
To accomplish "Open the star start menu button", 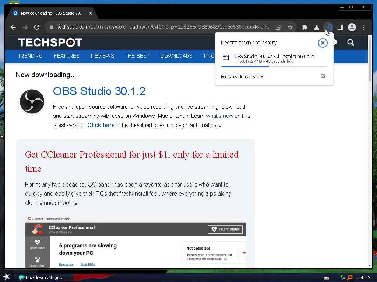I will pyautogui.click(x=6, y=277).
